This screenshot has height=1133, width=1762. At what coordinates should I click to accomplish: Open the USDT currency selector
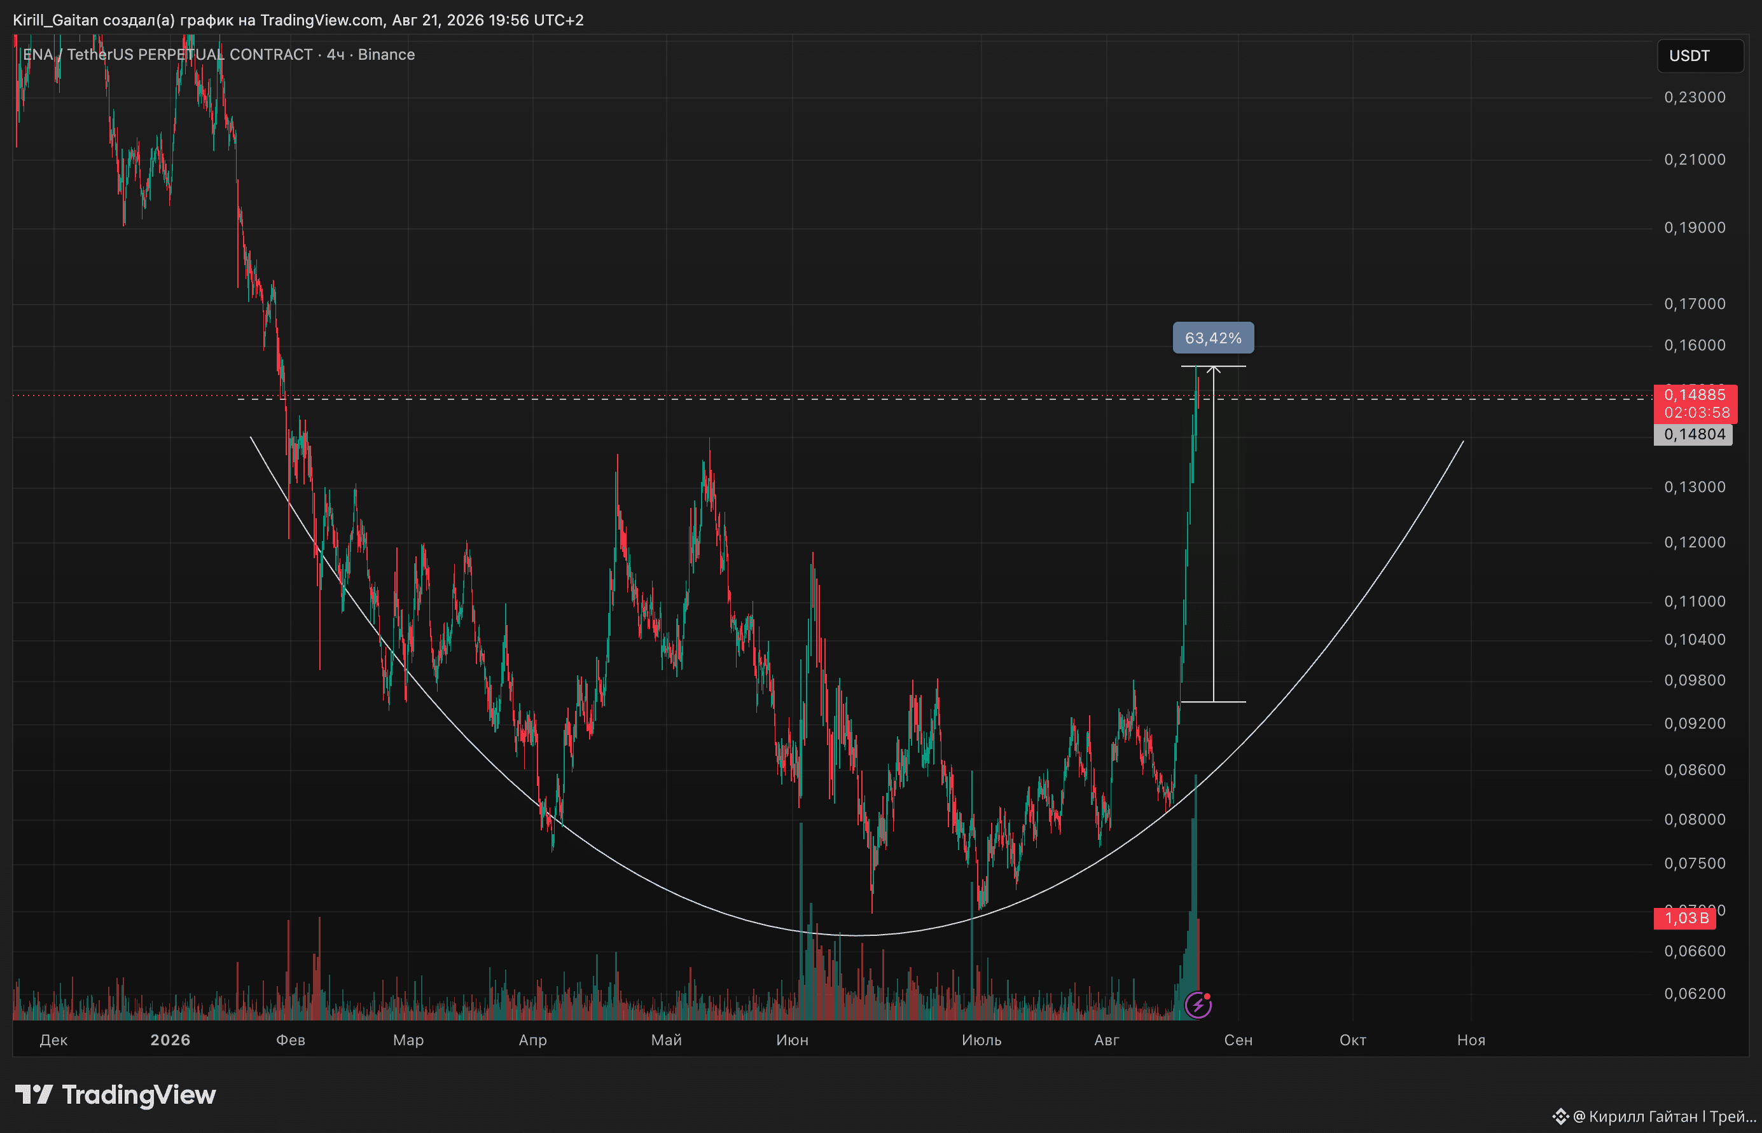click(1700, 56)
